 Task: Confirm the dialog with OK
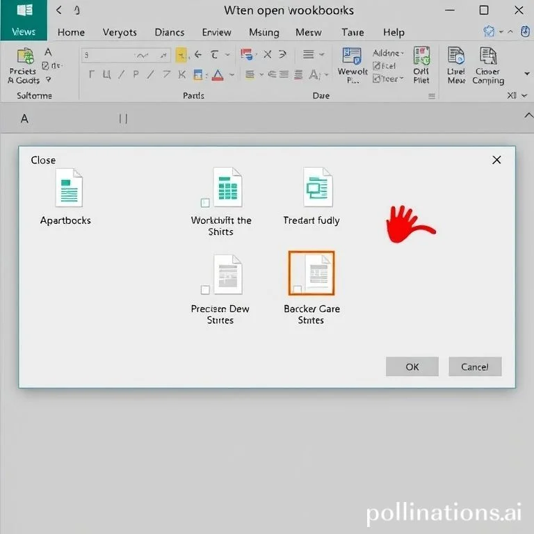(412, 366)
